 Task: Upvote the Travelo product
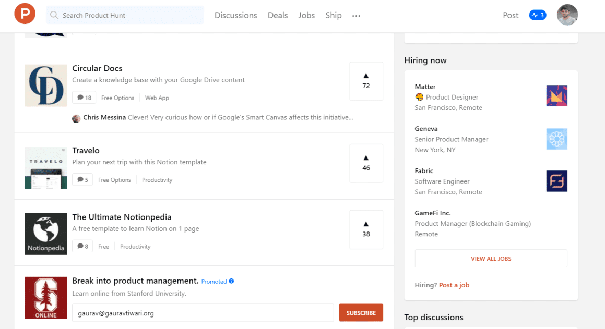[366, 163]
